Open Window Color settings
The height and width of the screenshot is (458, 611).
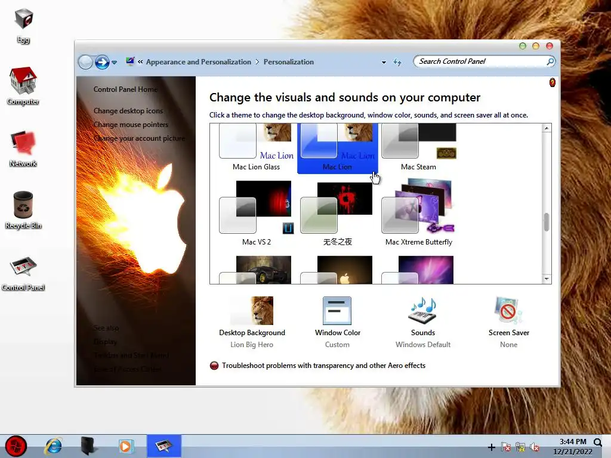tap(338, 322)
